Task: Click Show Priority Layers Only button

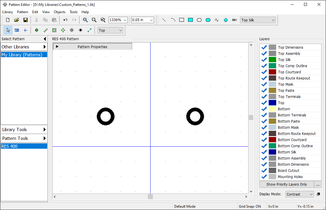Action: click(x=286, y=184)
